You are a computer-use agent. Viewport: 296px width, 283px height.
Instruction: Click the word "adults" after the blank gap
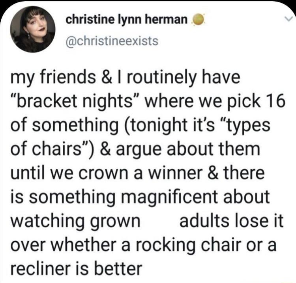(204, 221)
